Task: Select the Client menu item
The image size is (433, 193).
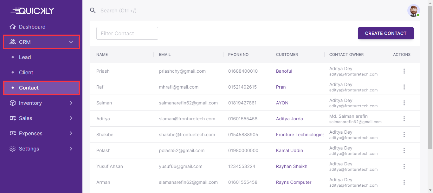Action: [x=26, y=72]
